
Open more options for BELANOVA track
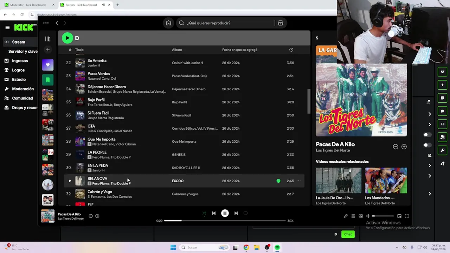point(298,181)
